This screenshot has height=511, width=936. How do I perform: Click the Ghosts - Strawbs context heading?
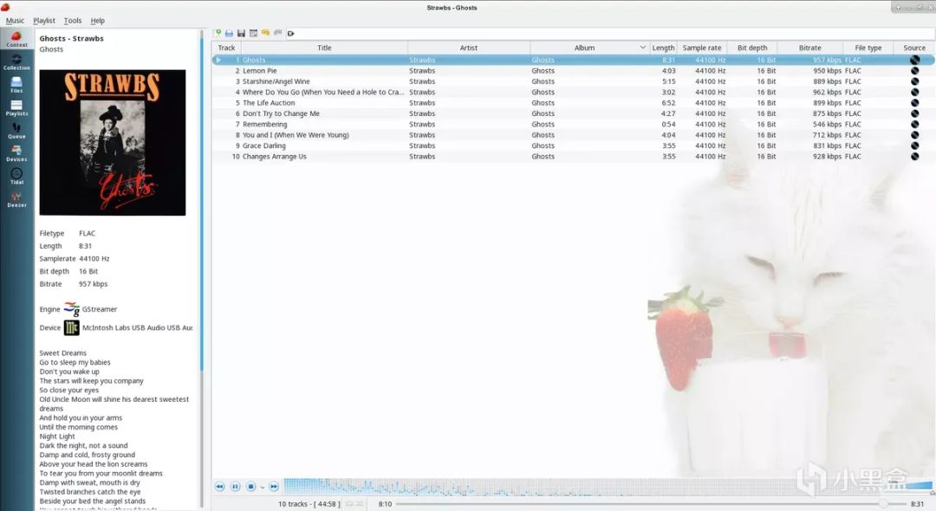pos(72,38)
